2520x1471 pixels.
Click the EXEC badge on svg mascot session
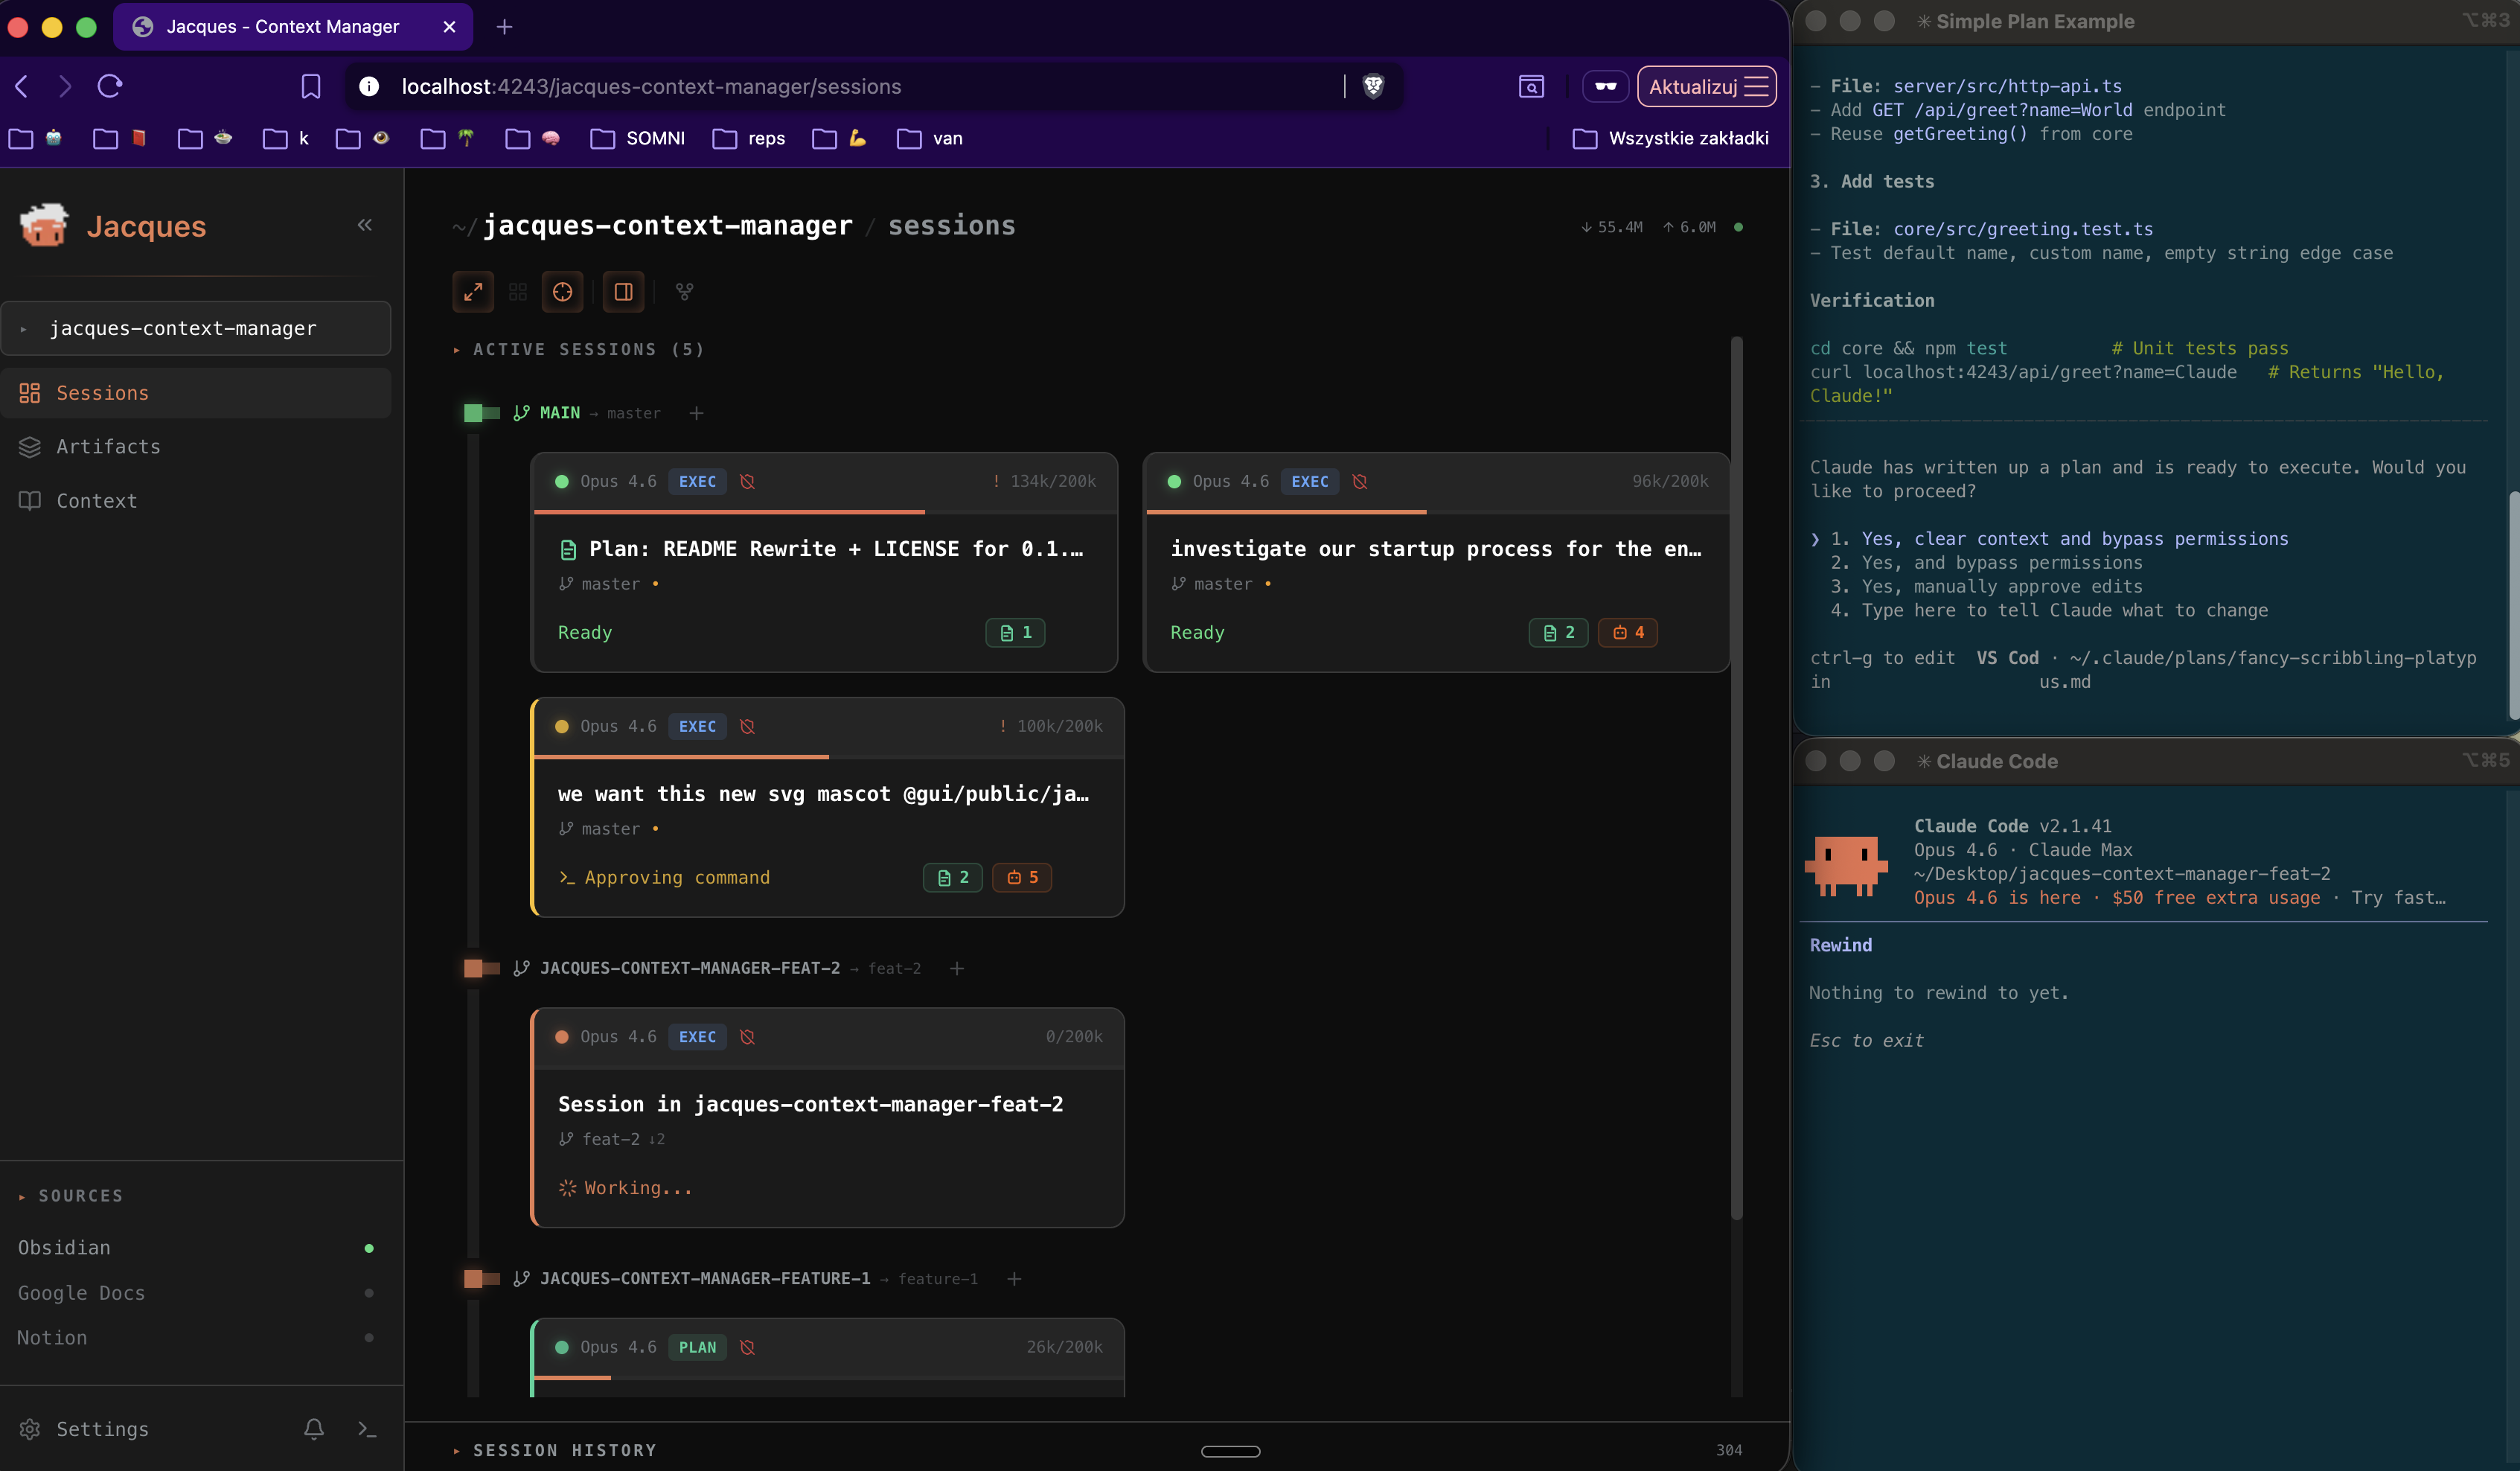click(697, 727)
